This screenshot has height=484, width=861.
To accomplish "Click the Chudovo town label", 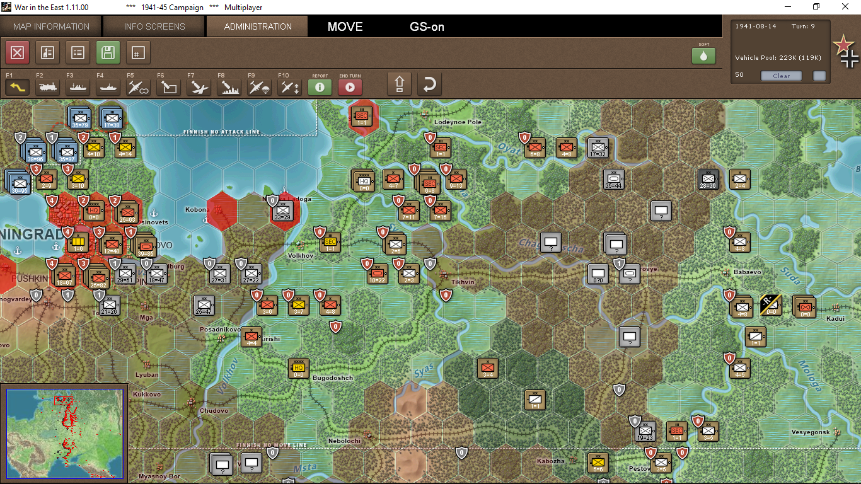I will click(214, 410).
